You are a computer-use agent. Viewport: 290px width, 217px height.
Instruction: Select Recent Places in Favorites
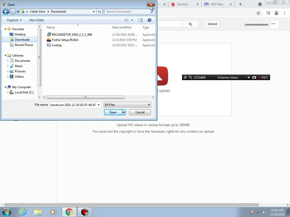[x=24, y=45]
